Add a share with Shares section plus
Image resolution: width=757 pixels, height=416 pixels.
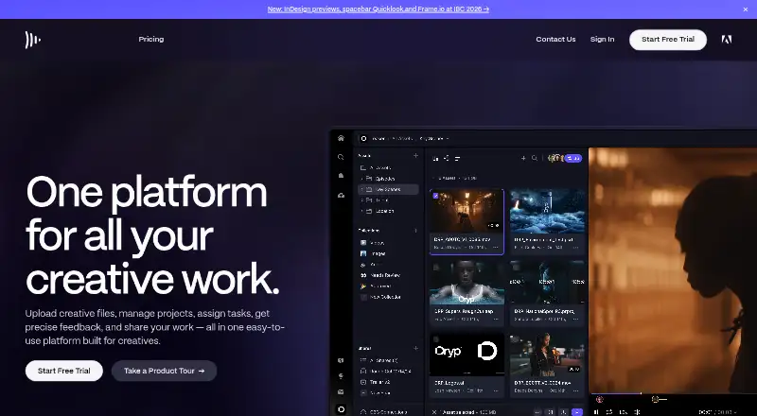pyautogui.click(x=415, y=348)
